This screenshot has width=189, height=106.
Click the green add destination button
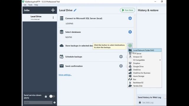point(130,46)
